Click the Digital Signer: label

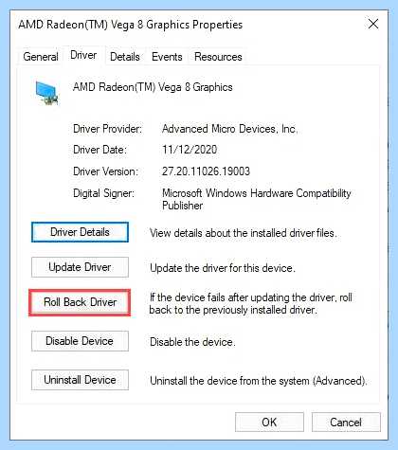pos(103,193)
